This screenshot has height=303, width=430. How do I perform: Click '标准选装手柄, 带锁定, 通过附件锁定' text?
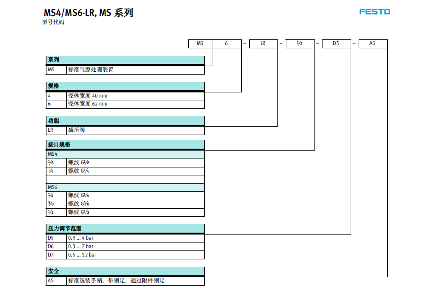tap(116, 281)
